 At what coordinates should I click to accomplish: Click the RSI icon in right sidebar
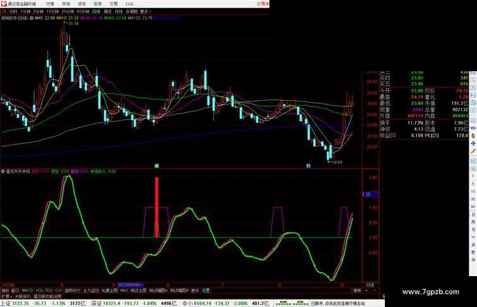click(473, 128)
